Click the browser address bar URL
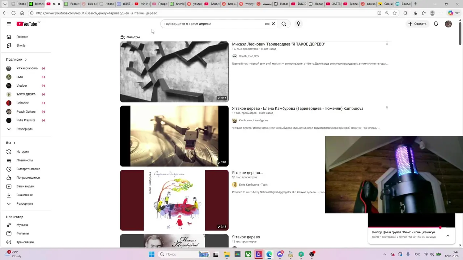Image resolution: width=463 pixels, height=260 pixels. click(x=97, y=13)
